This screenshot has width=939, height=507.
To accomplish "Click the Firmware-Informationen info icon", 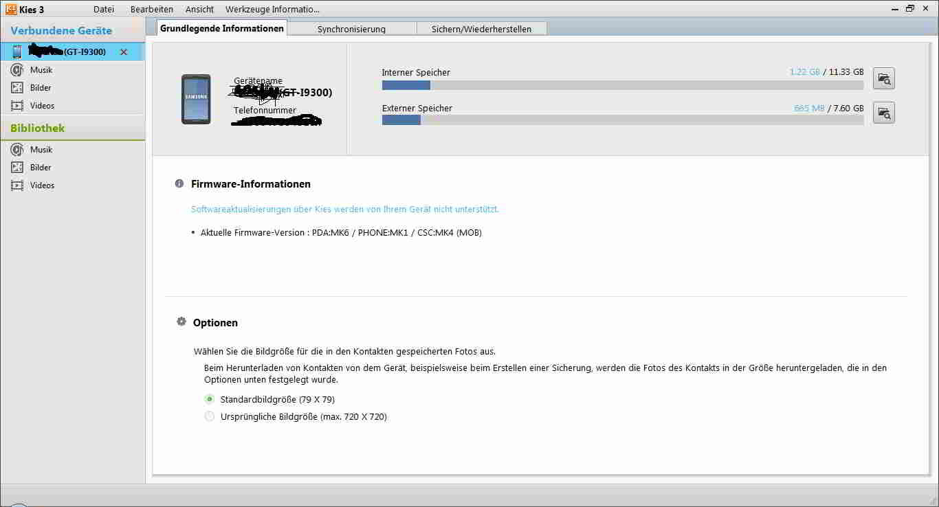I will pos(179,184).
